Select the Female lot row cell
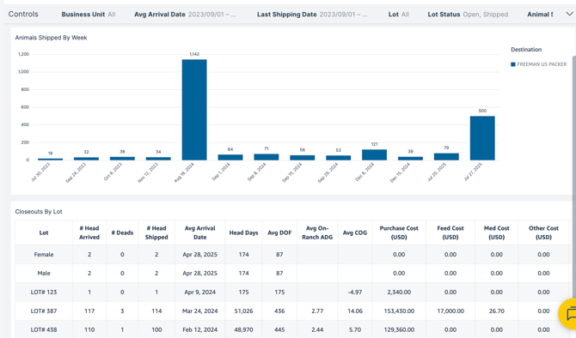The image size is (576, 338). pos(44,255)
